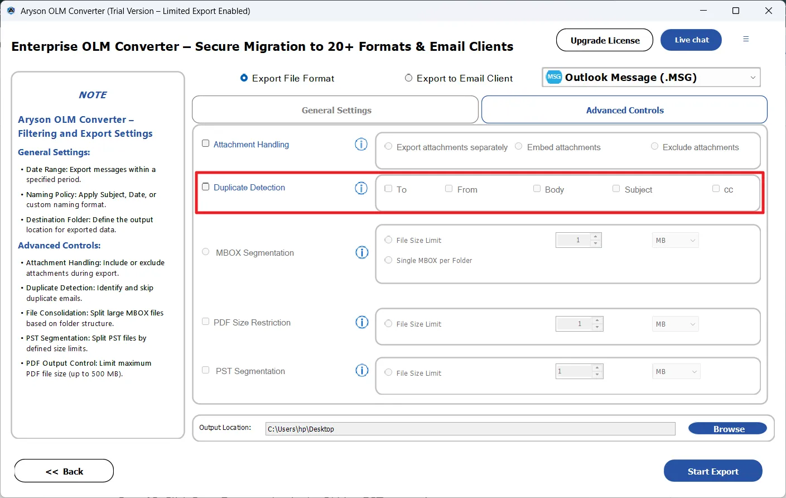This screenshot has height=498, width=786.
Task: Click info icon beside Attachment Handling
Action: (x=361, y=145)
